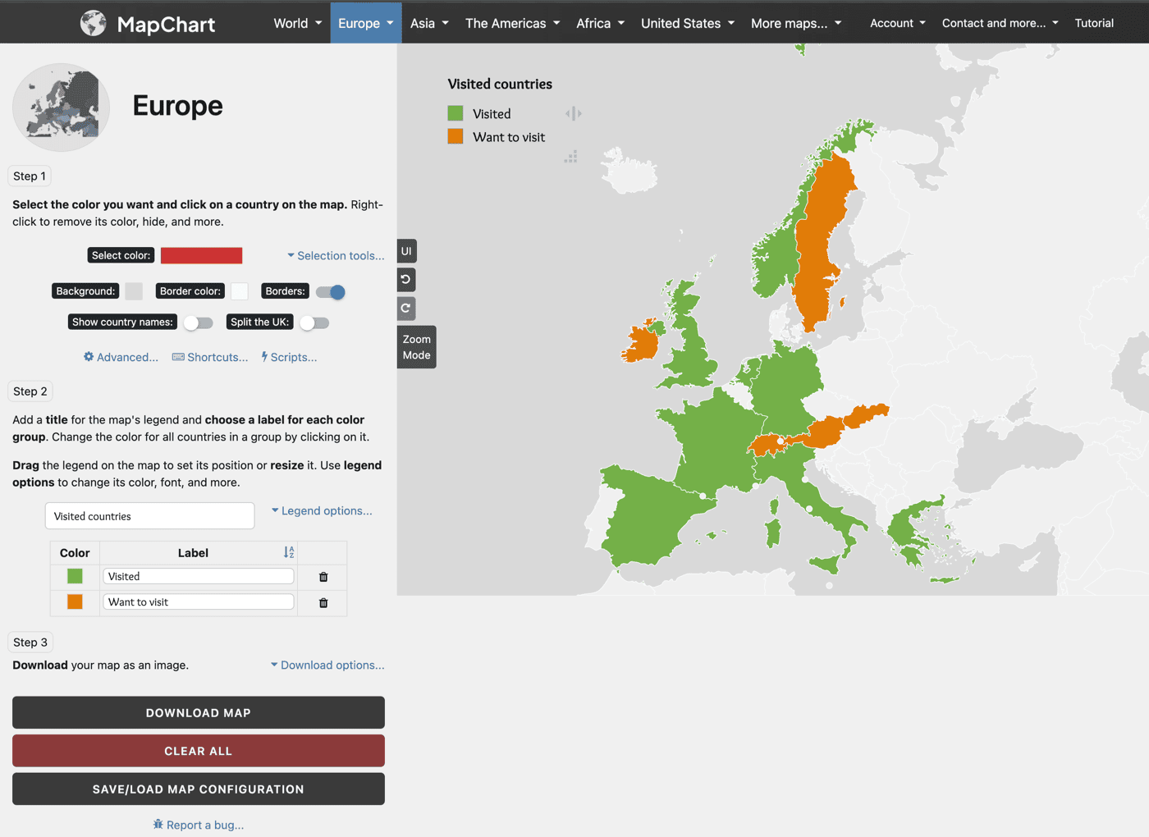The image size is (1149, 837).
Task: Enable Show country names toggle
Action: click(x=198, y=322)
